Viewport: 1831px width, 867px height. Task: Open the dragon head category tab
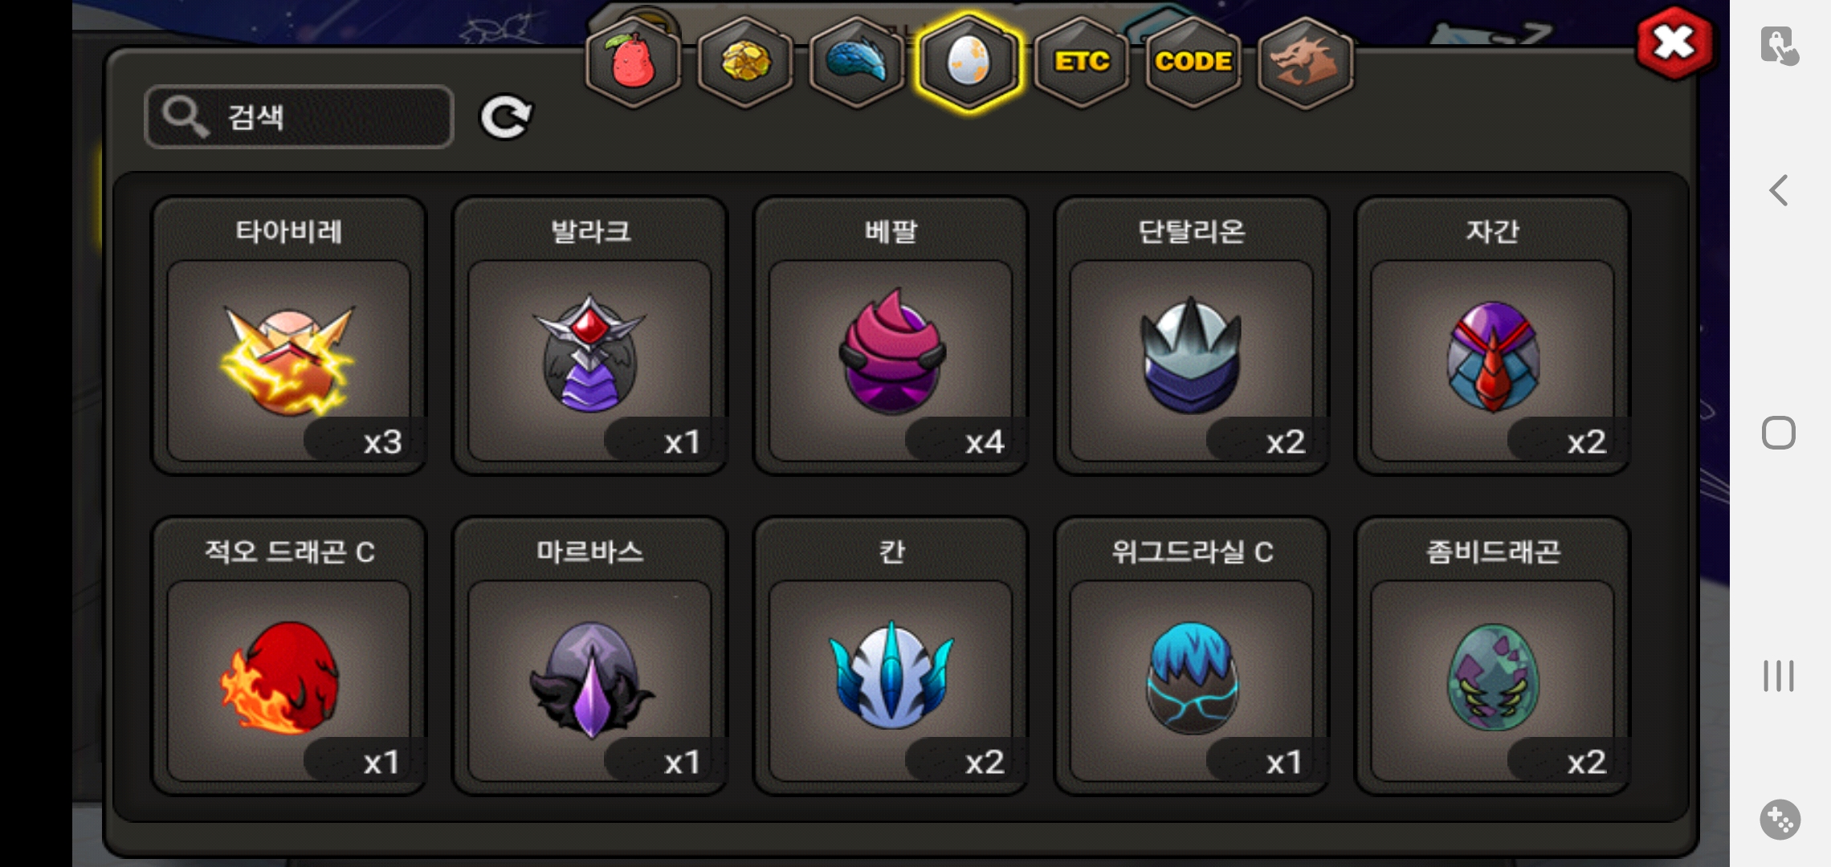1305,62
